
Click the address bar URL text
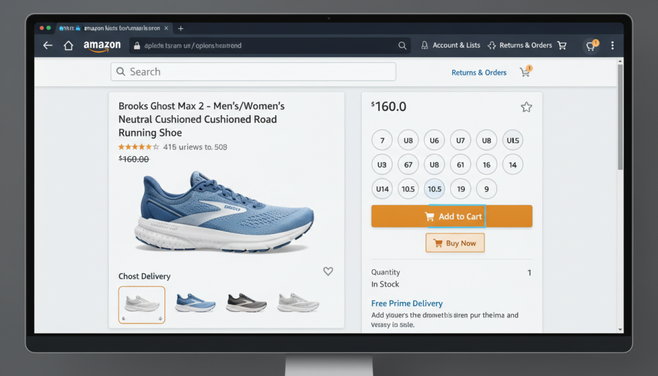pyautogui.click(x=193, y=46)
